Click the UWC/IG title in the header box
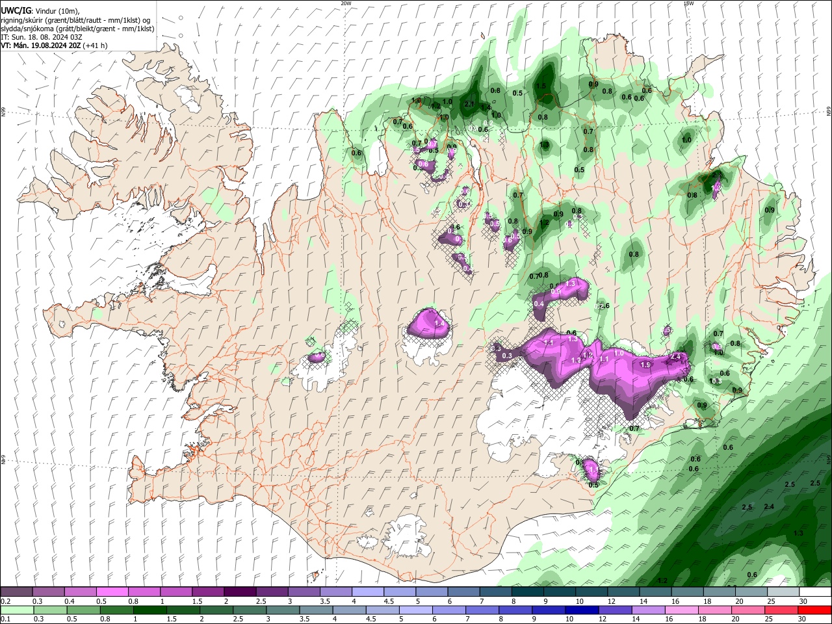The image size is (832, 624). pos(16,10)
